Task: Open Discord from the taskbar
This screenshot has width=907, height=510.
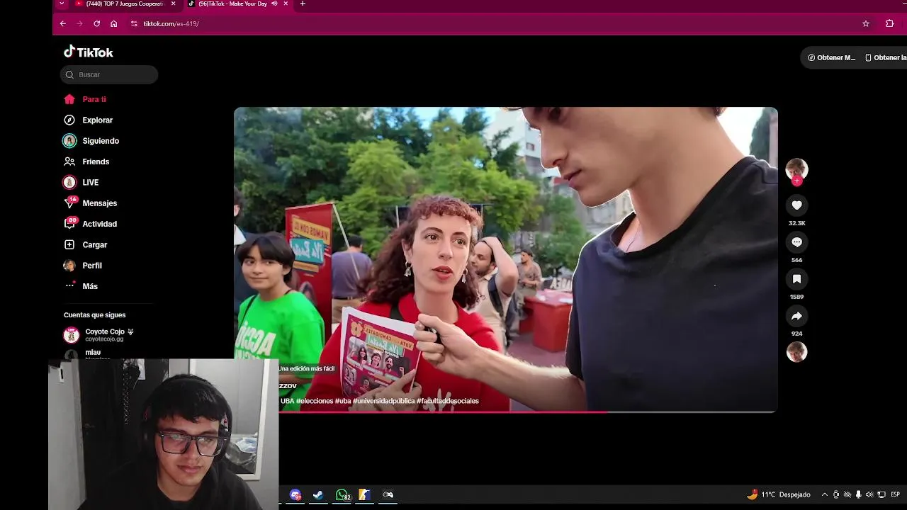Action: click(295, 494)
